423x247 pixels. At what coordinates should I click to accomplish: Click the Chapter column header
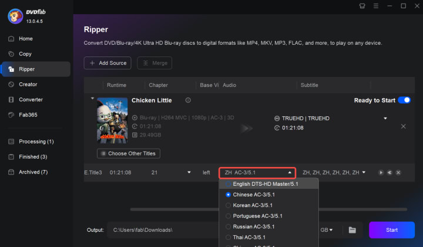[159, 85]
